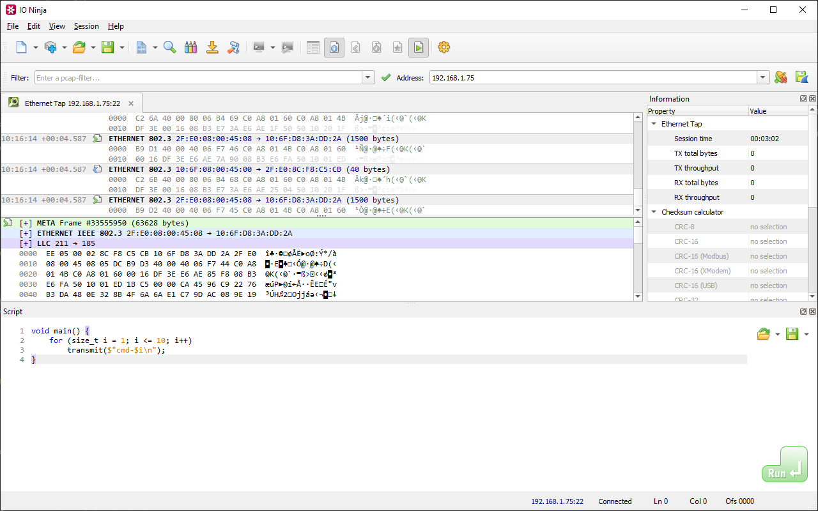Click the pcap-filter input field
The height and width of the screenshot is (511, 818).
[x=199, y=78]
